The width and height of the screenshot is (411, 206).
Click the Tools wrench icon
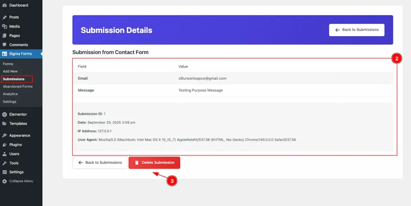(x=4, y=163)
